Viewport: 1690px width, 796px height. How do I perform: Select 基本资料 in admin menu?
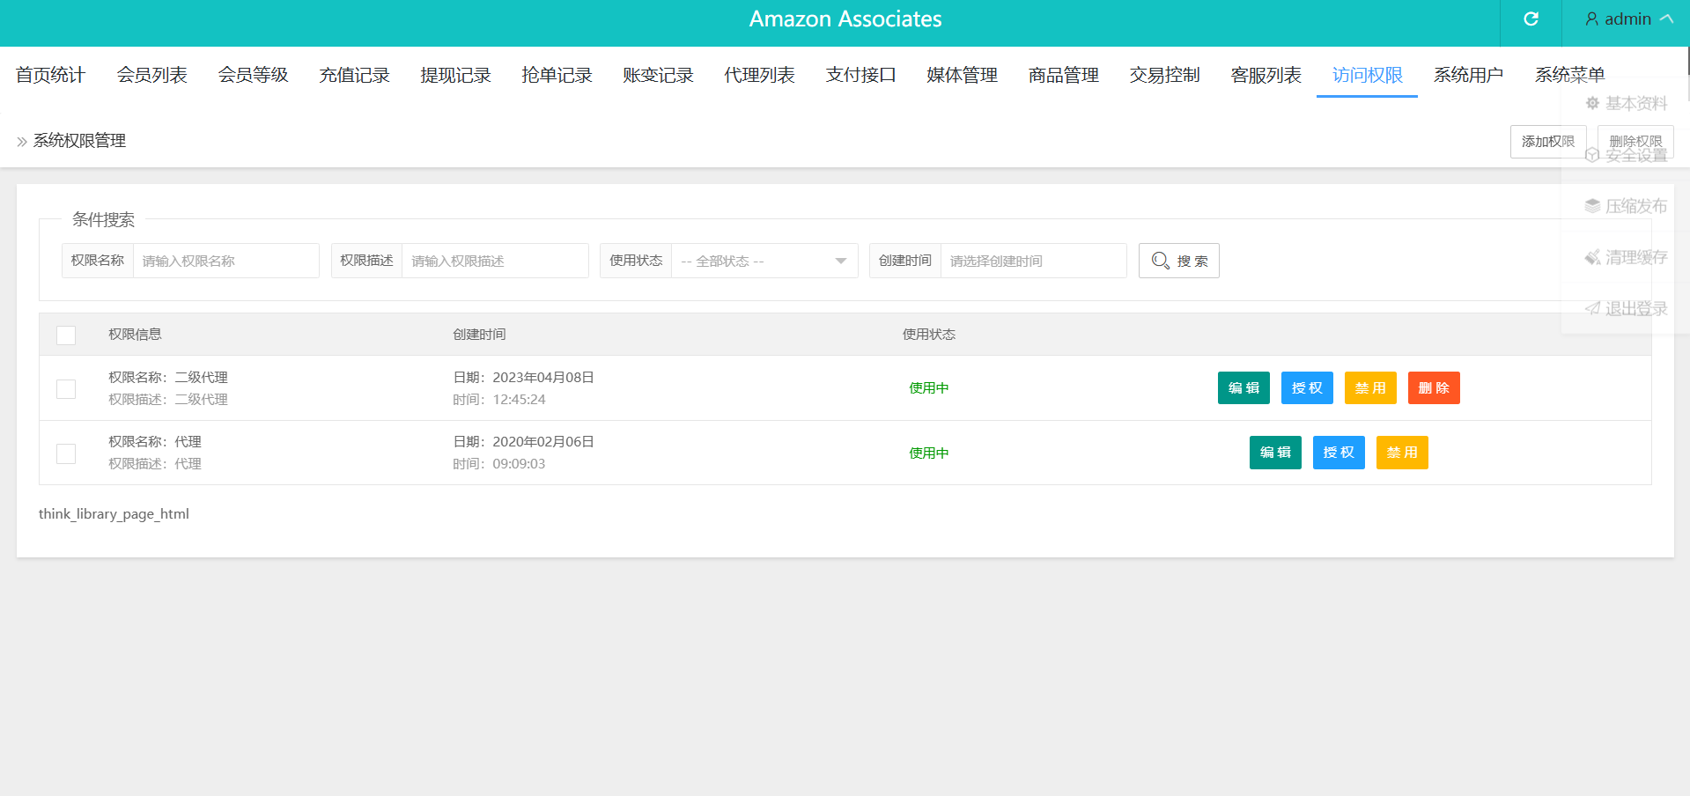(1626, 103)
